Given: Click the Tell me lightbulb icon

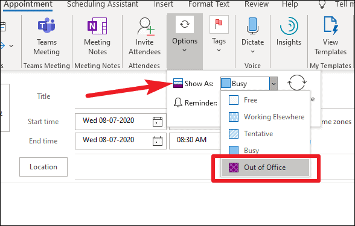Looking at the screenshot, I should [x=322, y=5].
